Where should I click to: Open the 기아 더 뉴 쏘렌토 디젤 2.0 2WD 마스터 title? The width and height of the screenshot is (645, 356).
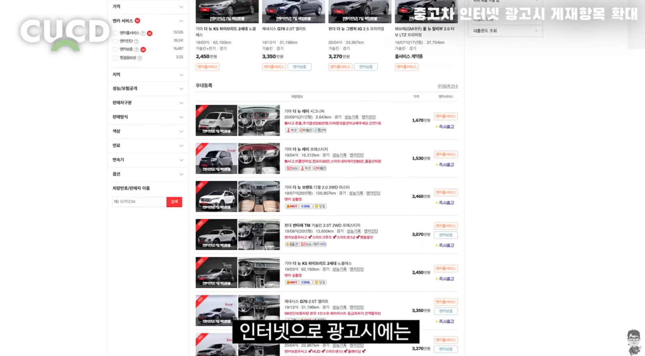(x=317, y=187)
